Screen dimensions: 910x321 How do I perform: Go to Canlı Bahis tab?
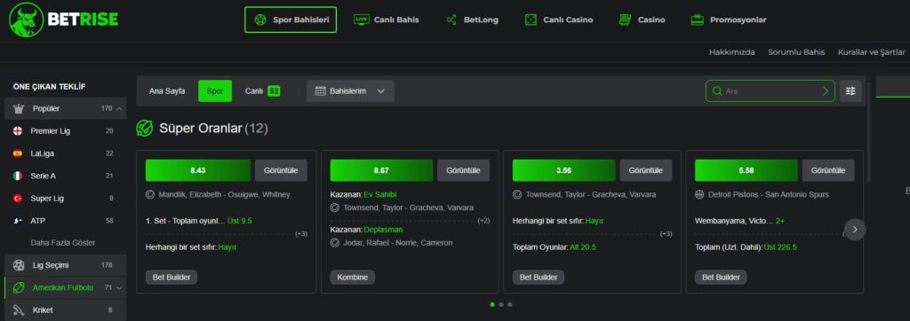pos(386,20)
